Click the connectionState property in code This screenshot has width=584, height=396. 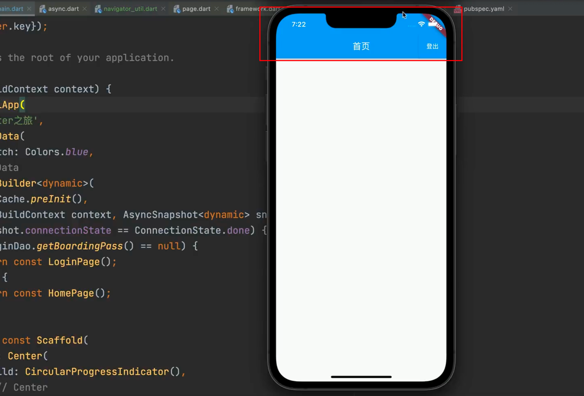[x=68, y=231]
